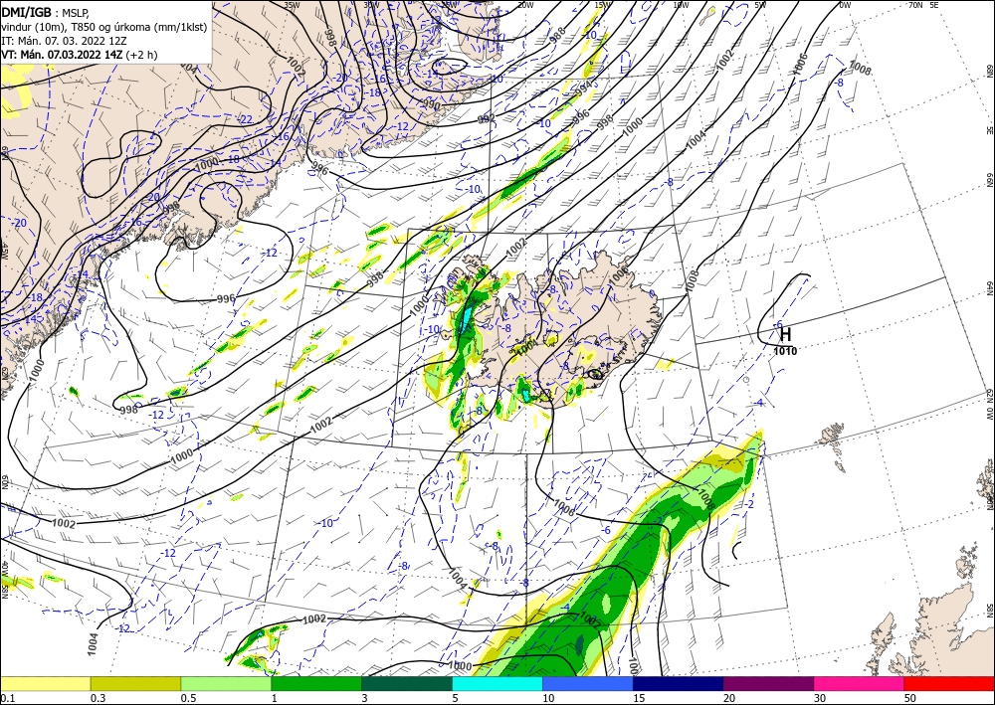The height and width of the screenshot is (705, 995).
Task: Click the 'DMI/IGB : MSLP,' title text
Action: (x=46, y=11)
